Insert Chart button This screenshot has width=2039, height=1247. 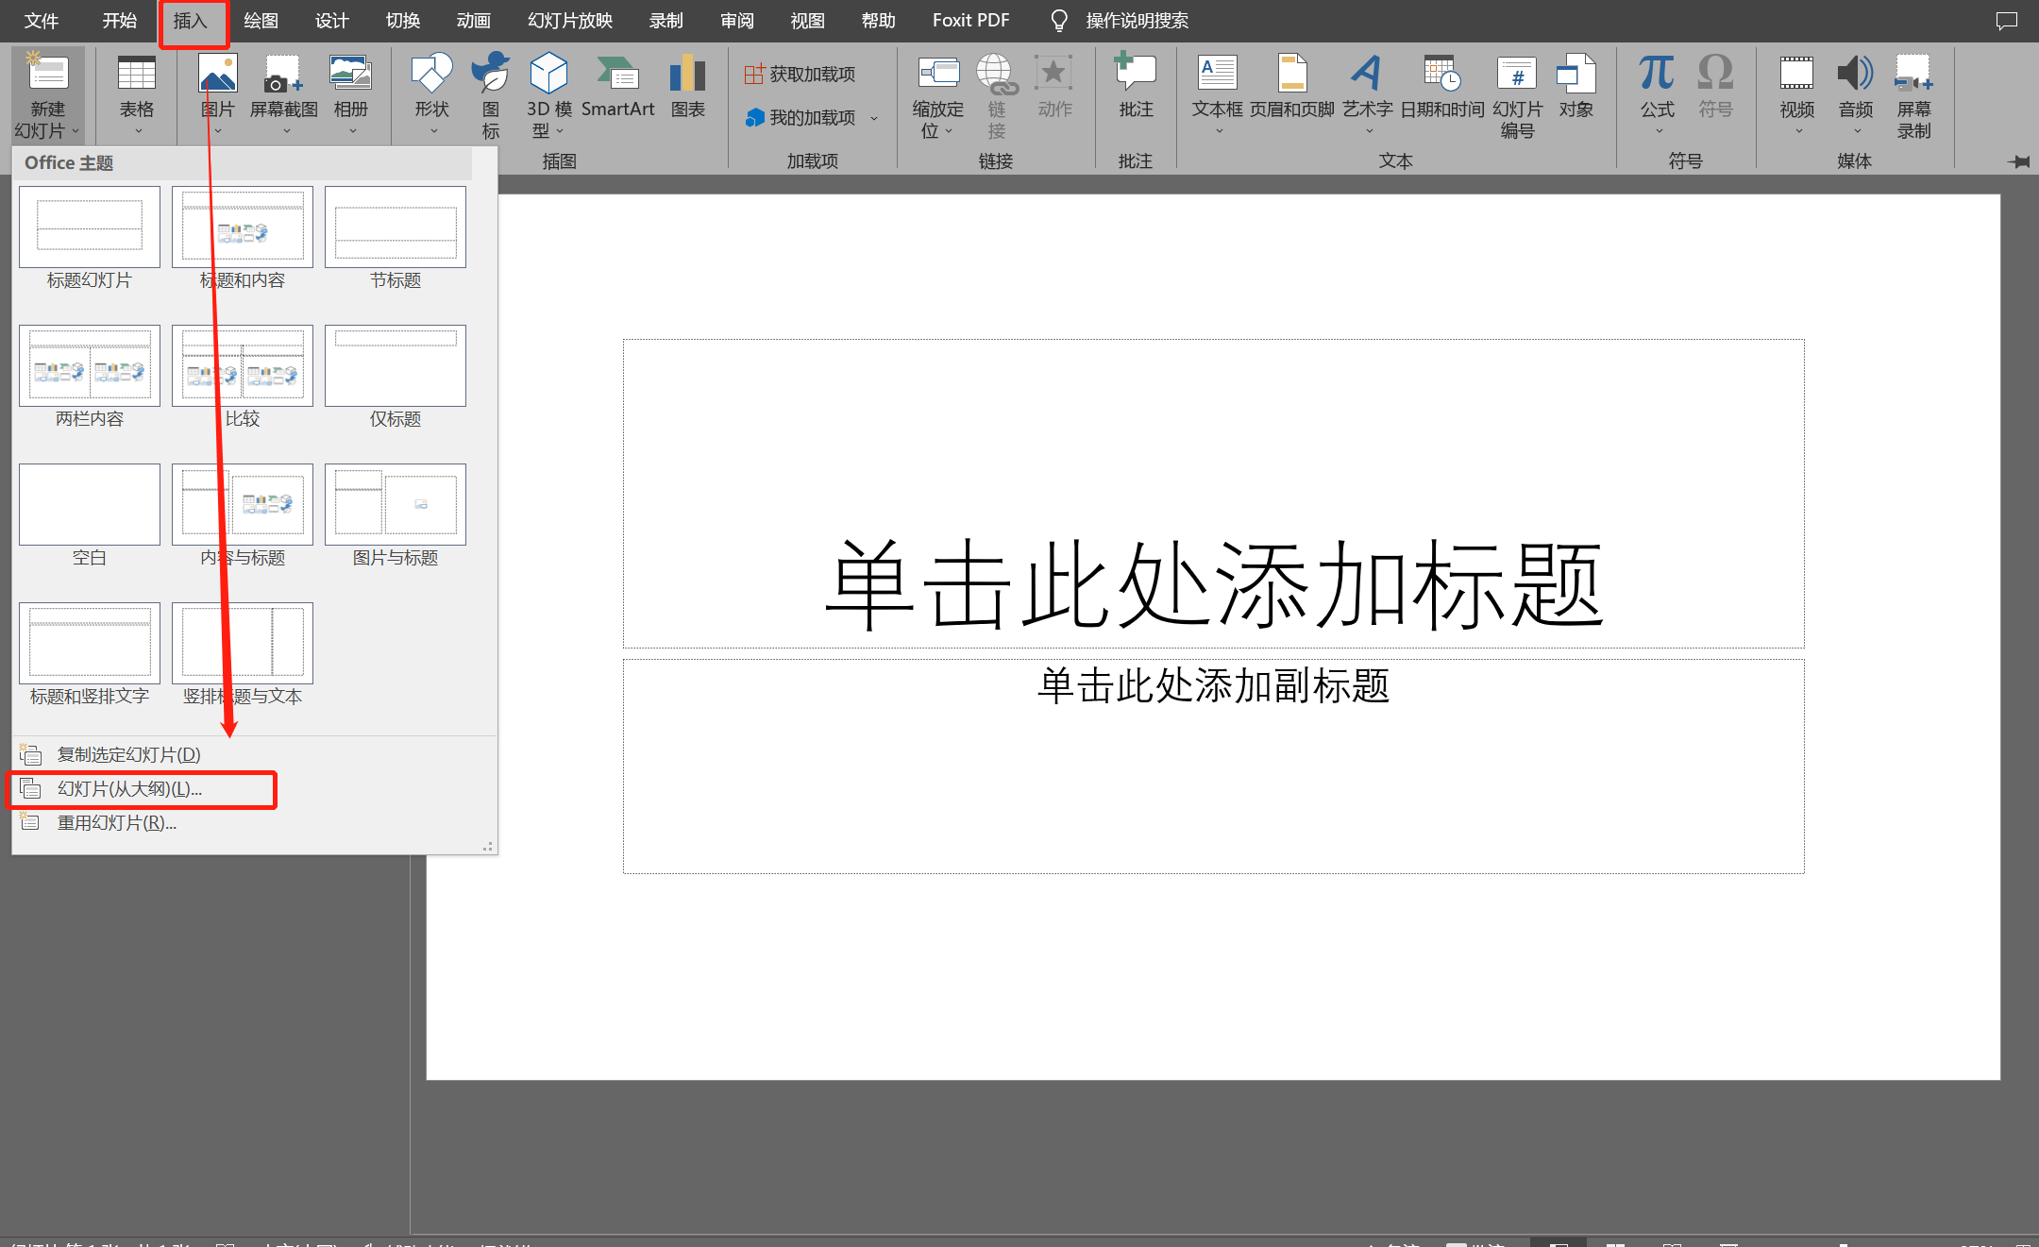point(688,87)
